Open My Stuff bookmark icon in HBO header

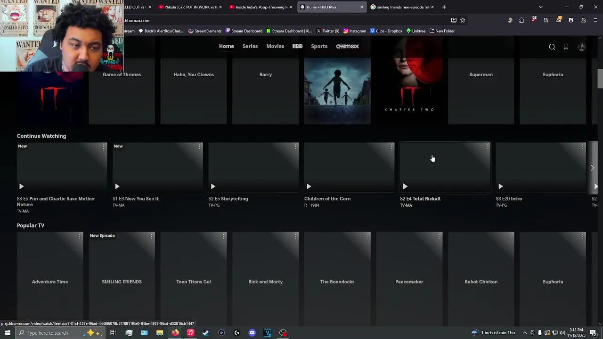(566, 47)
